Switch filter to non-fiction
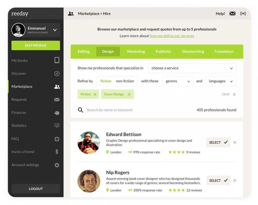The height and width of the screenshot is (205, 258). click(x=125, y=81)
